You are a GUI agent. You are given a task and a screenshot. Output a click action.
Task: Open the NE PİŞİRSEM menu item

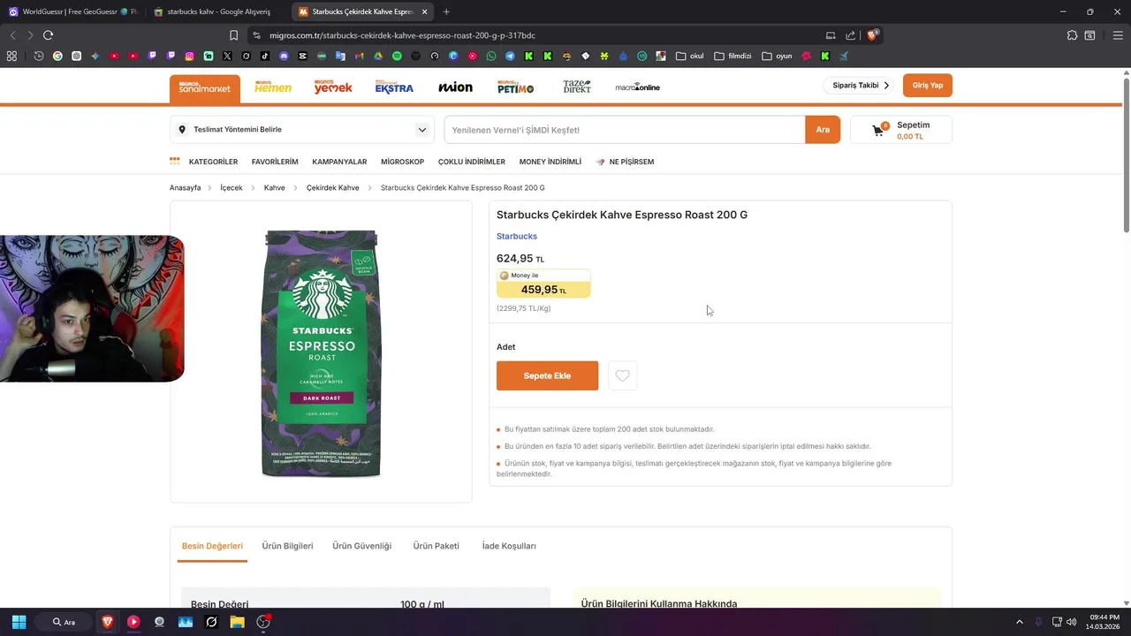click(625, 162)
